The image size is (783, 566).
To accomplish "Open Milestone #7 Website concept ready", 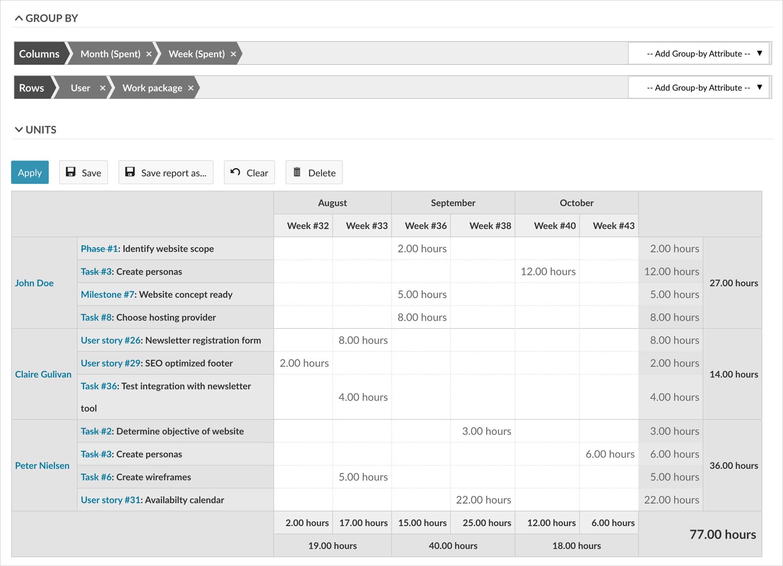I will pos(107,294).
